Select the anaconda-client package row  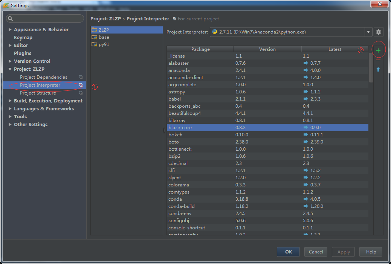click(x=267, y=77)
